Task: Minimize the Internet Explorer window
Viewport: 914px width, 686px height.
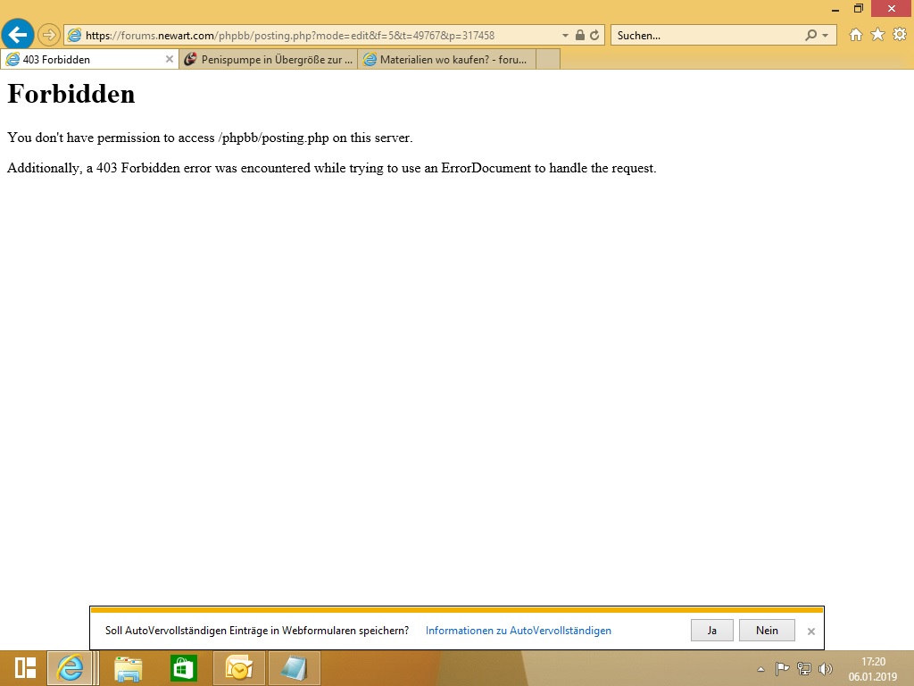Action: click(835, 9)
